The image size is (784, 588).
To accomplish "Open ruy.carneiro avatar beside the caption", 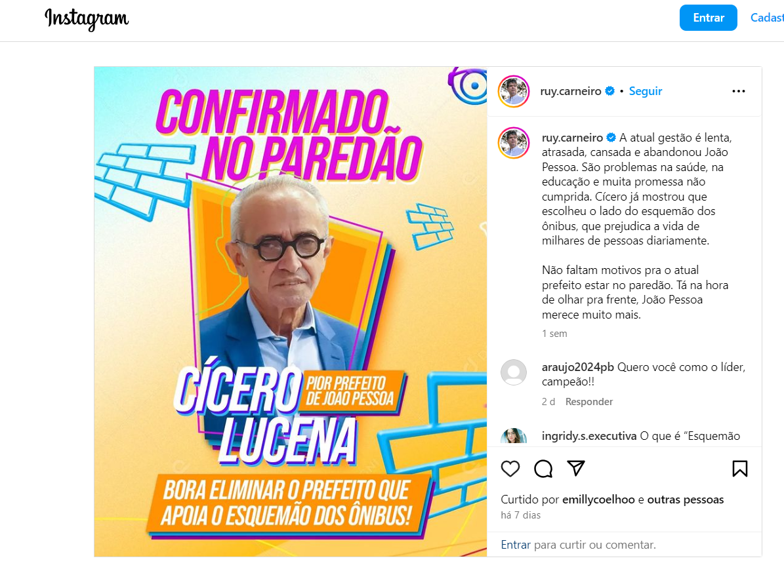I will 514,143.
